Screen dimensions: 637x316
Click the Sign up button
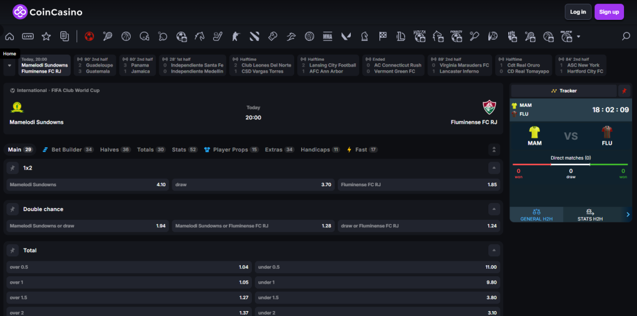[x=609, y=12]
